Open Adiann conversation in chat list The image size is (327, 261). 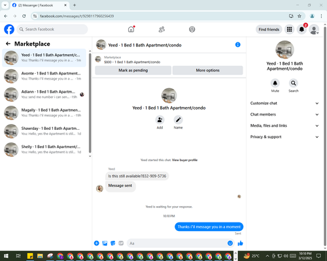44,95
